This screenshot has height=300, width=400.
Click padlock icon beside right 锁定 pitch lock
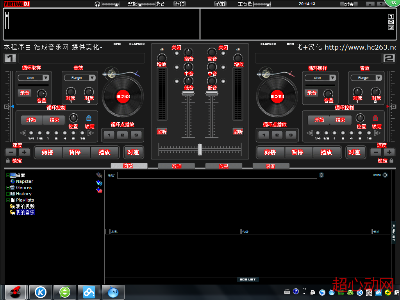click(391, 161)
